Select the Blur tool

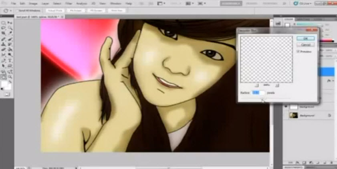click(x=4, y=55)
